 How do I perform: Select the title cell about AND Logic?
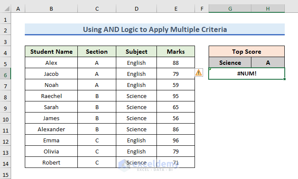(155, 29)
